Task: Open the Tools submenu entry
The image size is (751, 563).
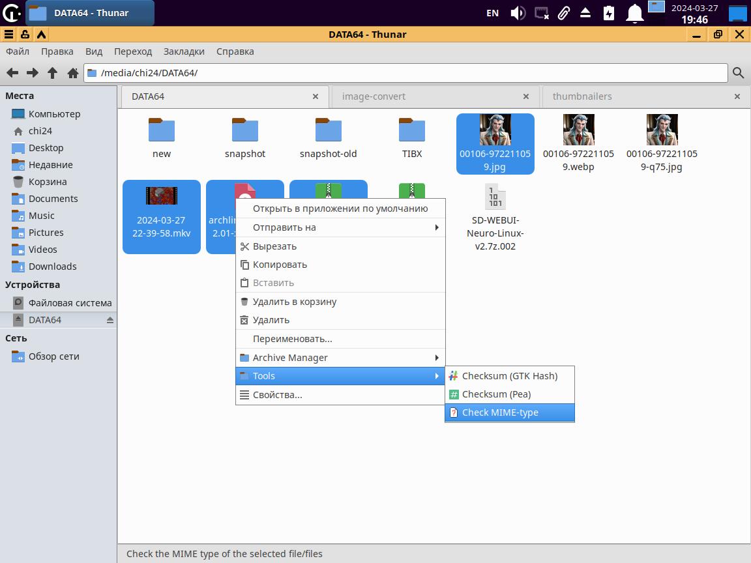Action: click(340, 376)
